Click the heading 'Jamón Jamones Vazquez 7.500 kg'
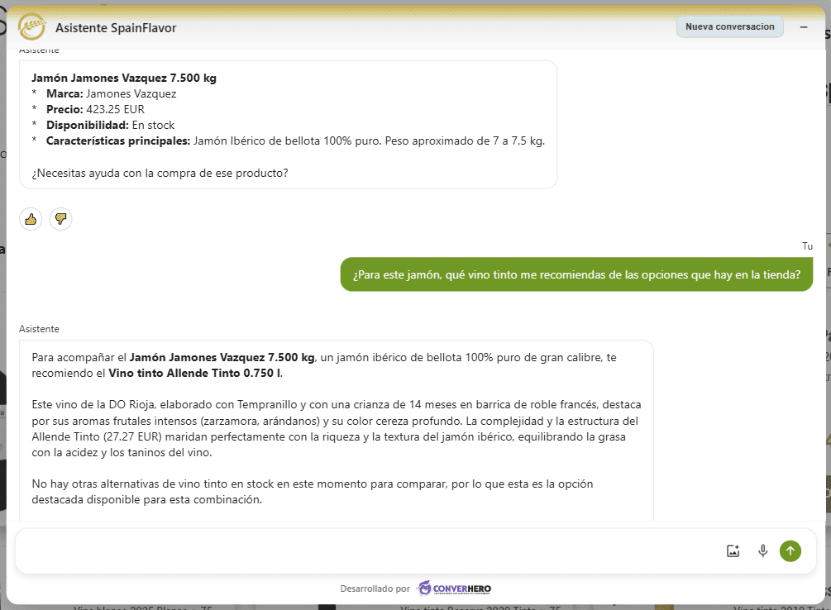831x610 pixels. click(x=124, y=78)
